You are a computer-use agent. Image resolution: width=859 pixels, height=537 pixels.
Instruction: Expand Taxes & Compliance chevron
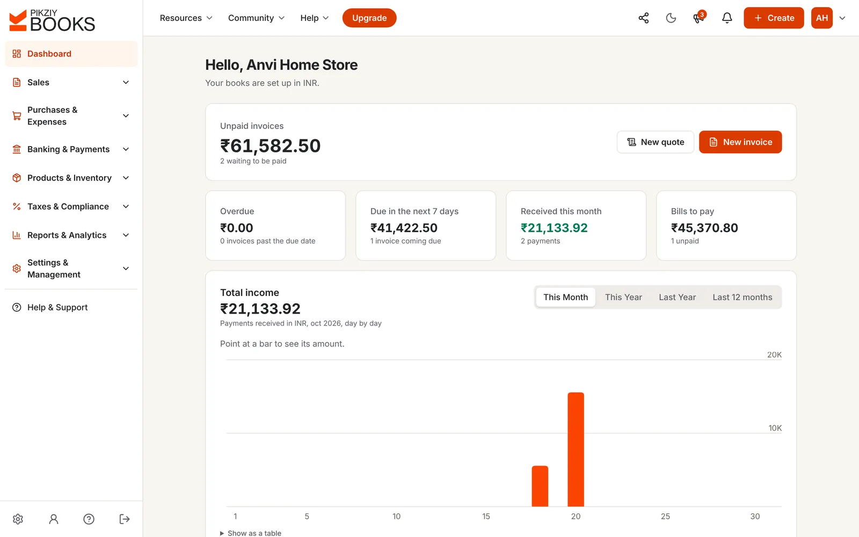click(x=126, y=207)
